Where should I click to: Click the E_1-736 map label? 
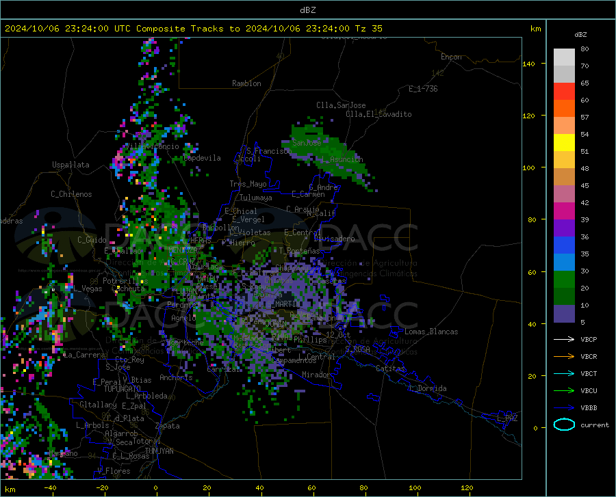pos(423,89)
